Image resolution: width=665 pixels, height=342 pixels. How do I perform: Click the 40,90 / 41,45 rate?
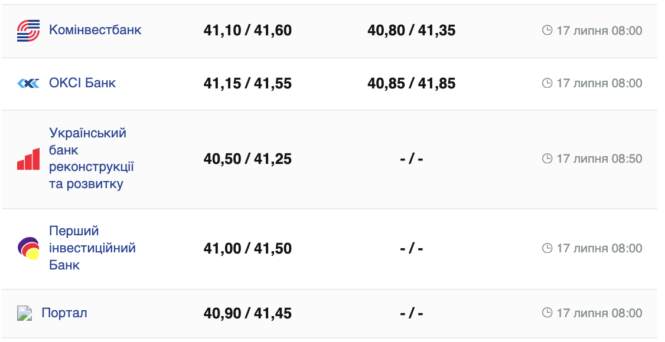247,313
